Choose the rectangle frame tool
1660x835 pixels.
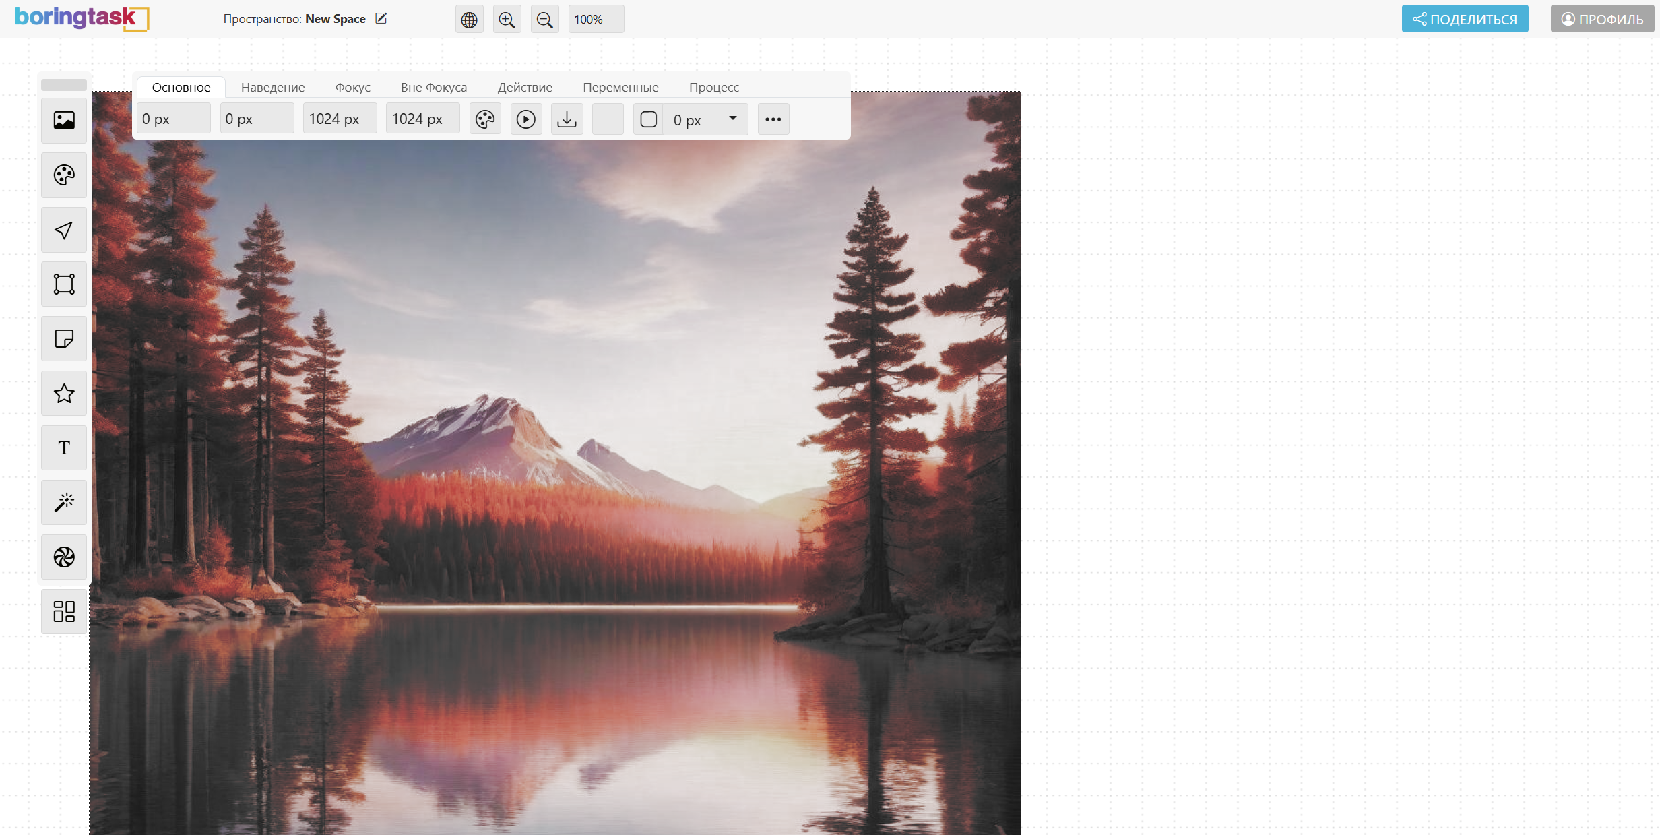64,284
